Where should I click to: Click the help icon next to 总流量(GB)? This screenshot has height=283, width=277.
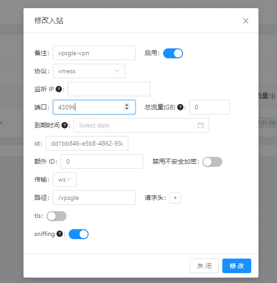[x=180, y=107]
